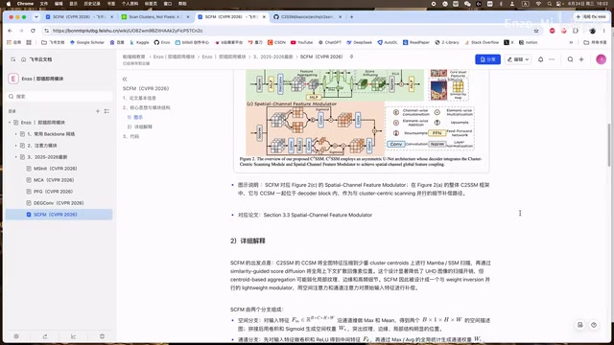The width and height of the screenshot is (614, 345).
Task: Expand the '2. 注意力模块' tree node
Action: coord(16,146)
